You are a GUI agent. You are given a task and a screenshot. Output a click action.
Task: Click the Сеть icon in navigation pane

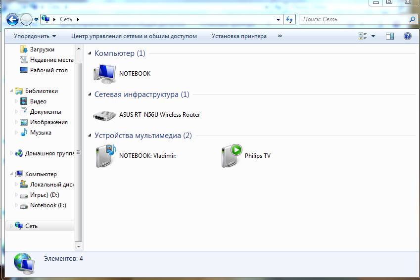[x=19, y=226]
